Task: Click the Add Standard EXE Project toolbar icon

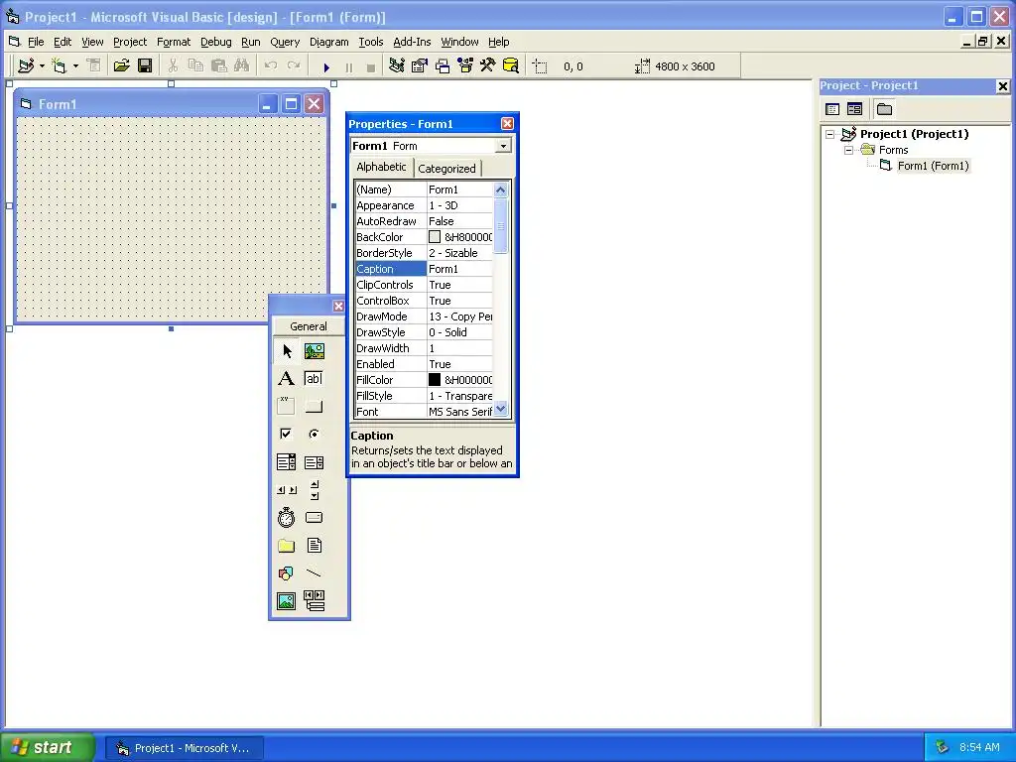Action: pyautogui.click(x=26, y=66)
